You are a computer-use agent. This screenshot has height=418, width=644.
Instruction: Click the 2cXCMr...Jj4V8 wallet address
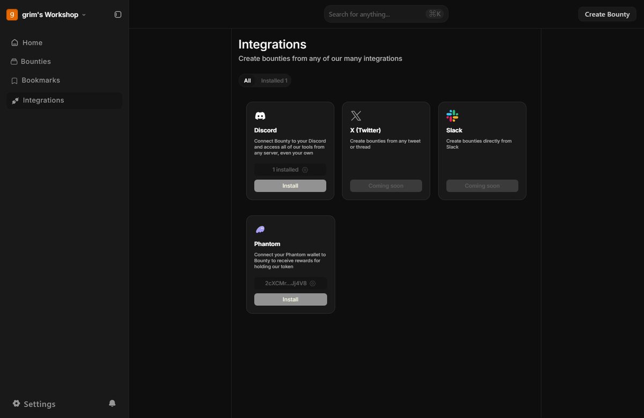tap(290, 283)
